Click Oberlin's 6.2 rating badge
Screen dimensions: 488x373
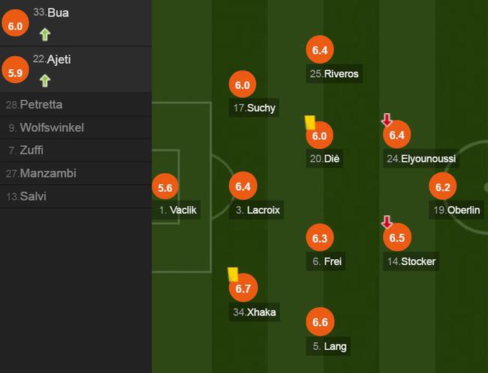pos(442,186)
